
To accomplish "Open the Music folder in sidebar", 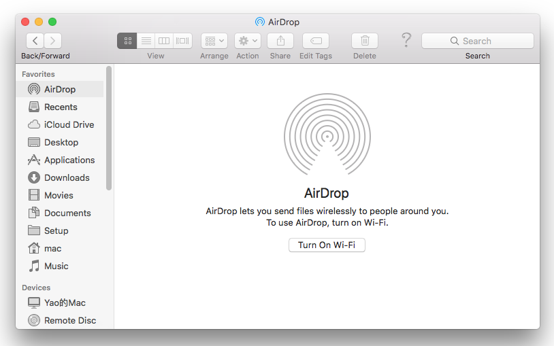I will click(60, 266).
